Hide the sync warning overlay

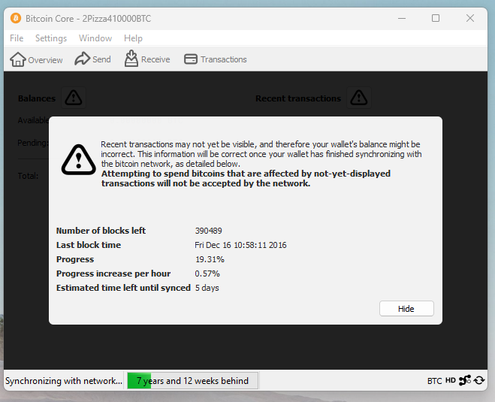406,309
